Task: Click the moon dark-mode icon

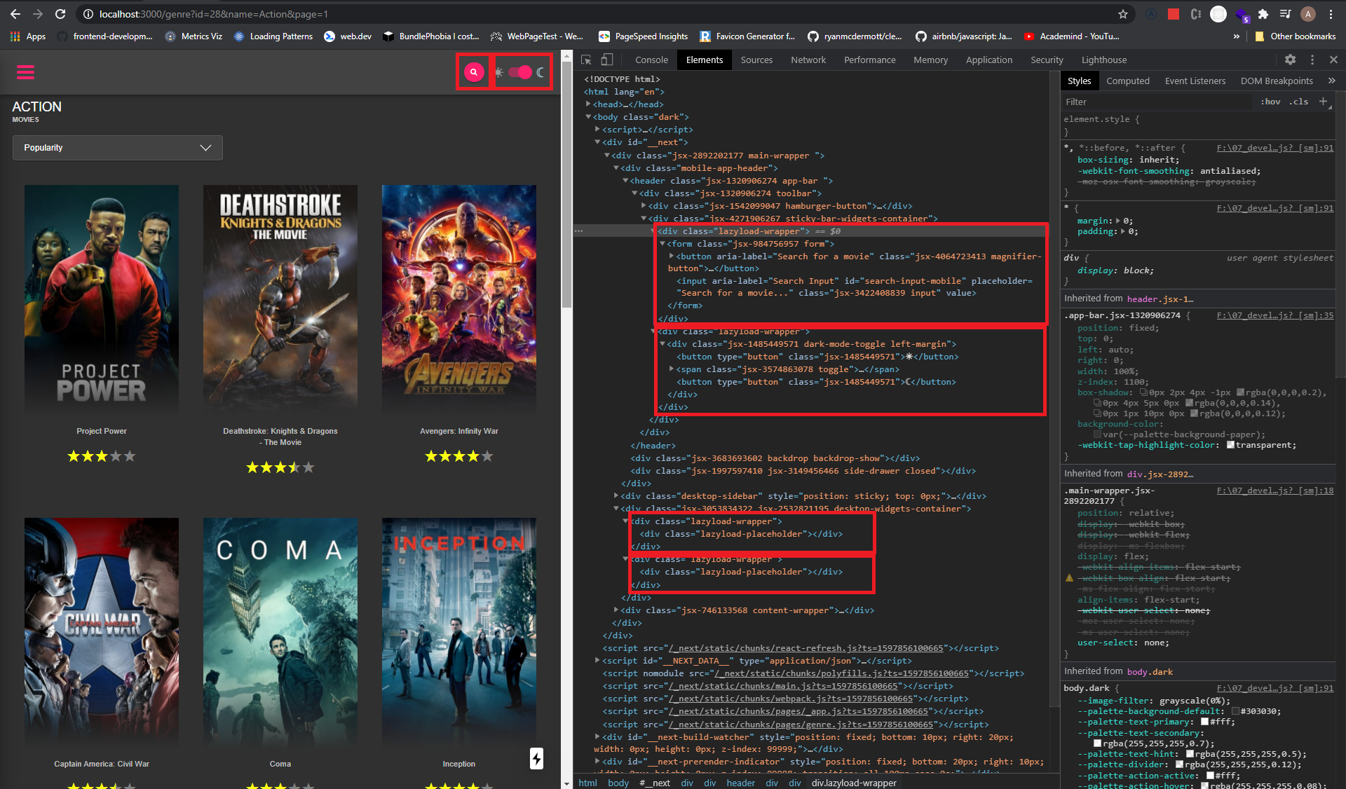Action: point(541,72)
